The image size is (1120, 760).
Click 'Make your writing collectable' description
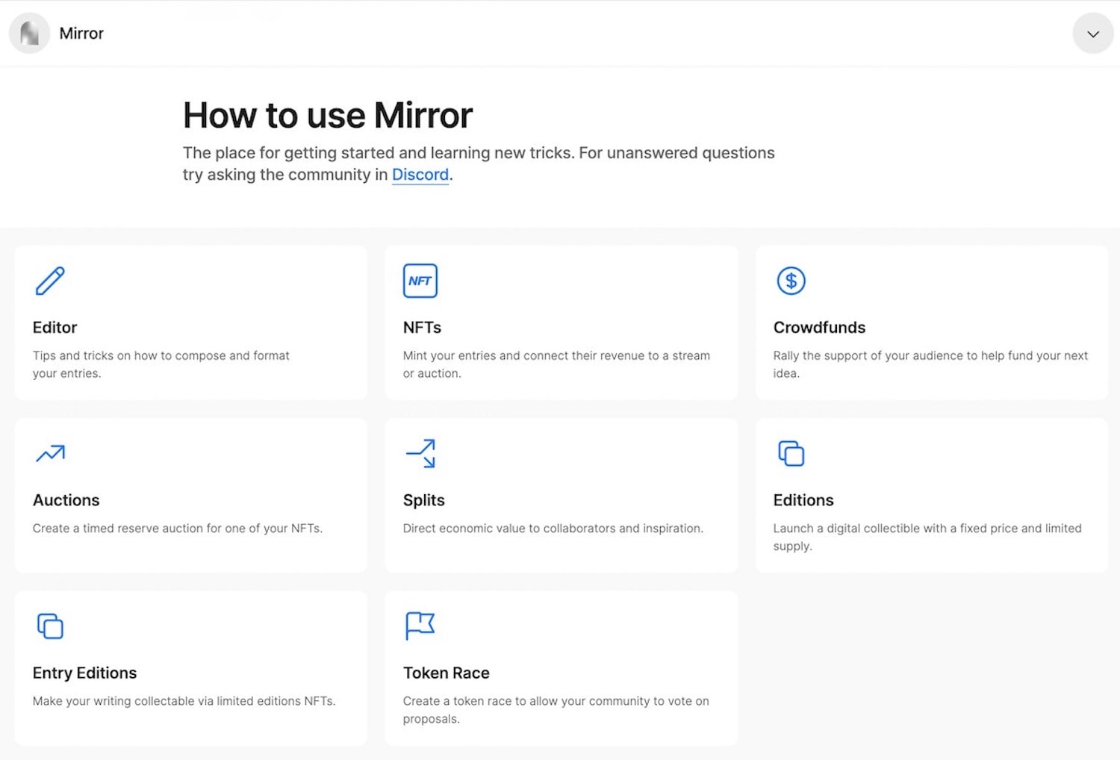(184, 701)
